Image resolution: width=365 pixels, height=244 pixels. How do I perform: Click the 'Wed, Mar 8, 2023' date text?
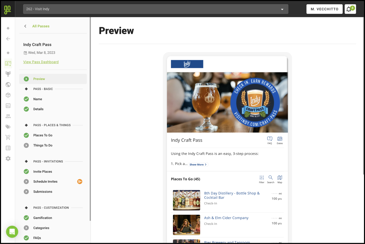(x=42, y=53)
